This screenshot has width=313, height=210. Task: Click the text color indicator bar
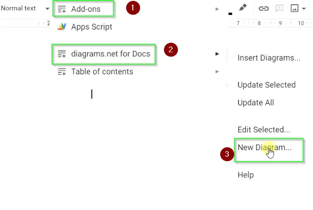(x=230, y=14)
